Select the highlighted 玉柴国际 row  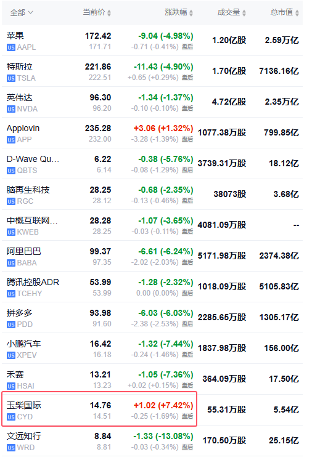tap(99, 409)
